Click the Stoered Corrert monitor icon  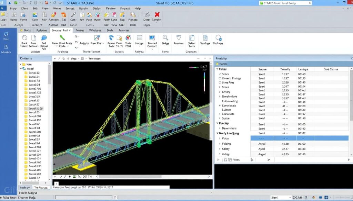click(x=152, y=38)
